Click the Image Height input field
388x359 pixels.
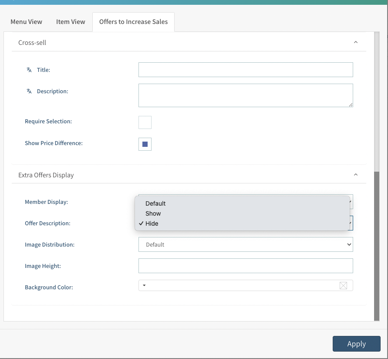click(246, 266)
